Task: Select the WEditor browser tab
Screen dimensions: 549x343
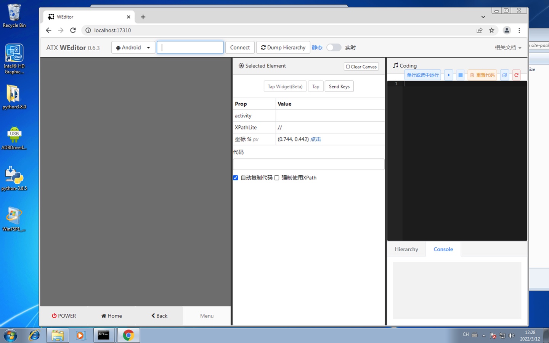Action: point(89,17)
